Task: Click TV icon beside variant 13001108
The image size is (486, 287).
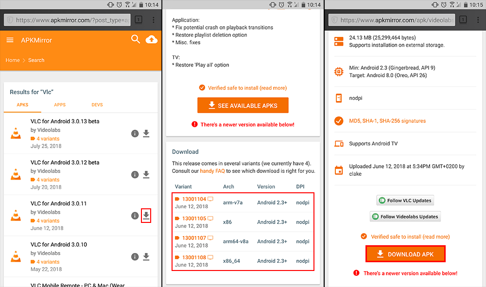Action: click(210, 257)
